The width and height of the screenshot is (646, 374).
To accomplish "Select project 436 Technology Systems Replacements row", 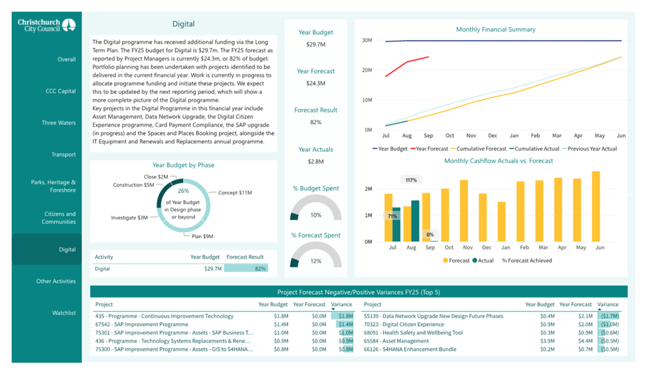I will (224, 341).
